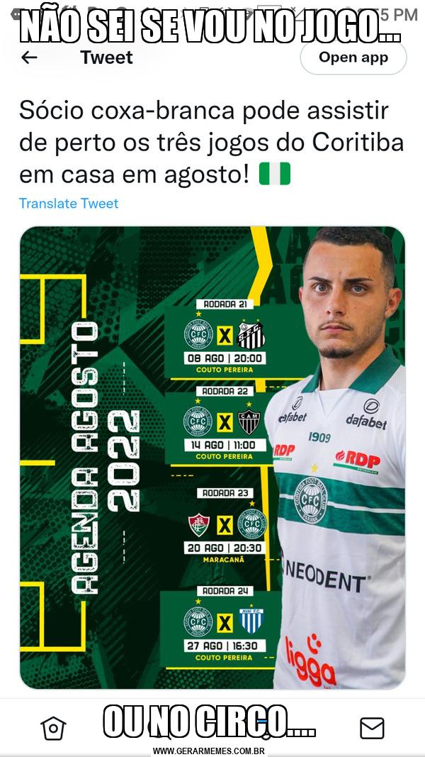Viewport: 425px width, 757px height.
Task: Click the www.gerarmemes.com.br watermark link
Action: pyautogui.click(x=209, y=751)
